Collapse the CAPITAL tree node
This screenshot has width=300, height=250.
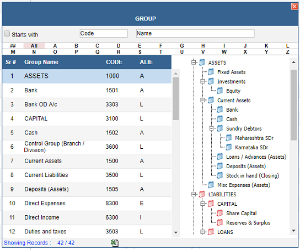coord(202,204)
